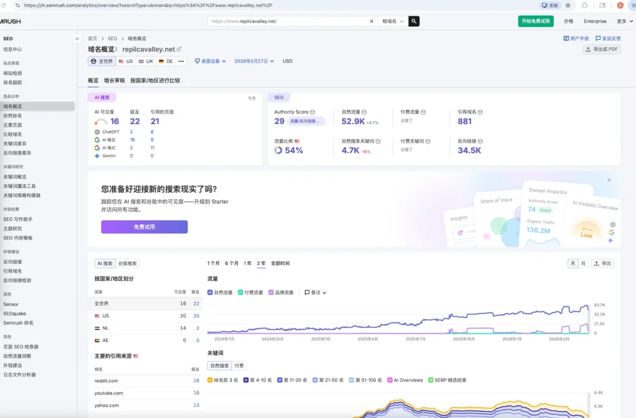
Task: Select the 6 months time range
Action: pos(232,263)
